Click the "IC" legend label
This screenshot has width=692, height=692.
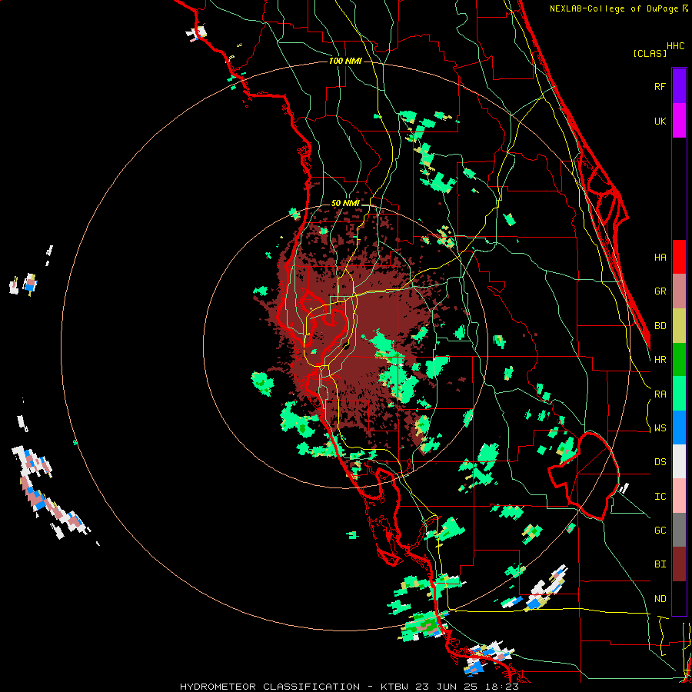coord(660,496)
